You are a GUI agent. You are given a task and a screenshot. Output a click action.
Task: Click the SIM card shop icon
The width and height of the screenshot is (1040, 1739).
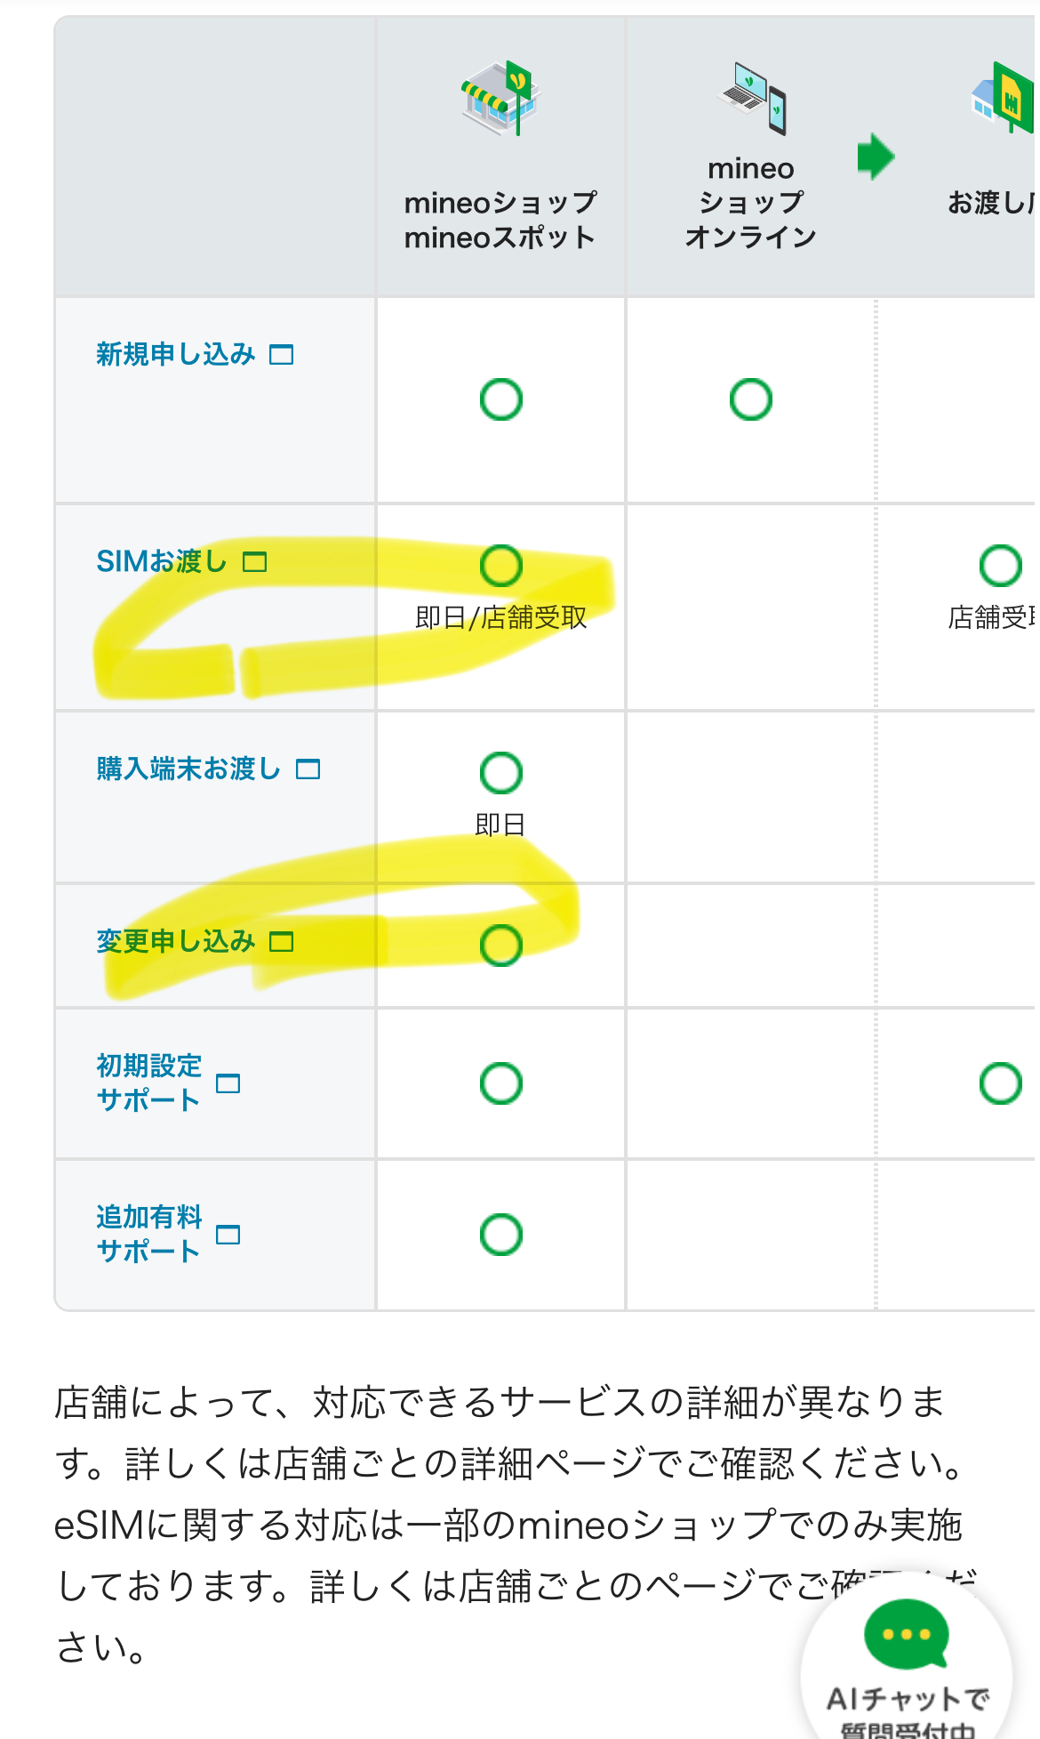click(x=1004, y=98)
